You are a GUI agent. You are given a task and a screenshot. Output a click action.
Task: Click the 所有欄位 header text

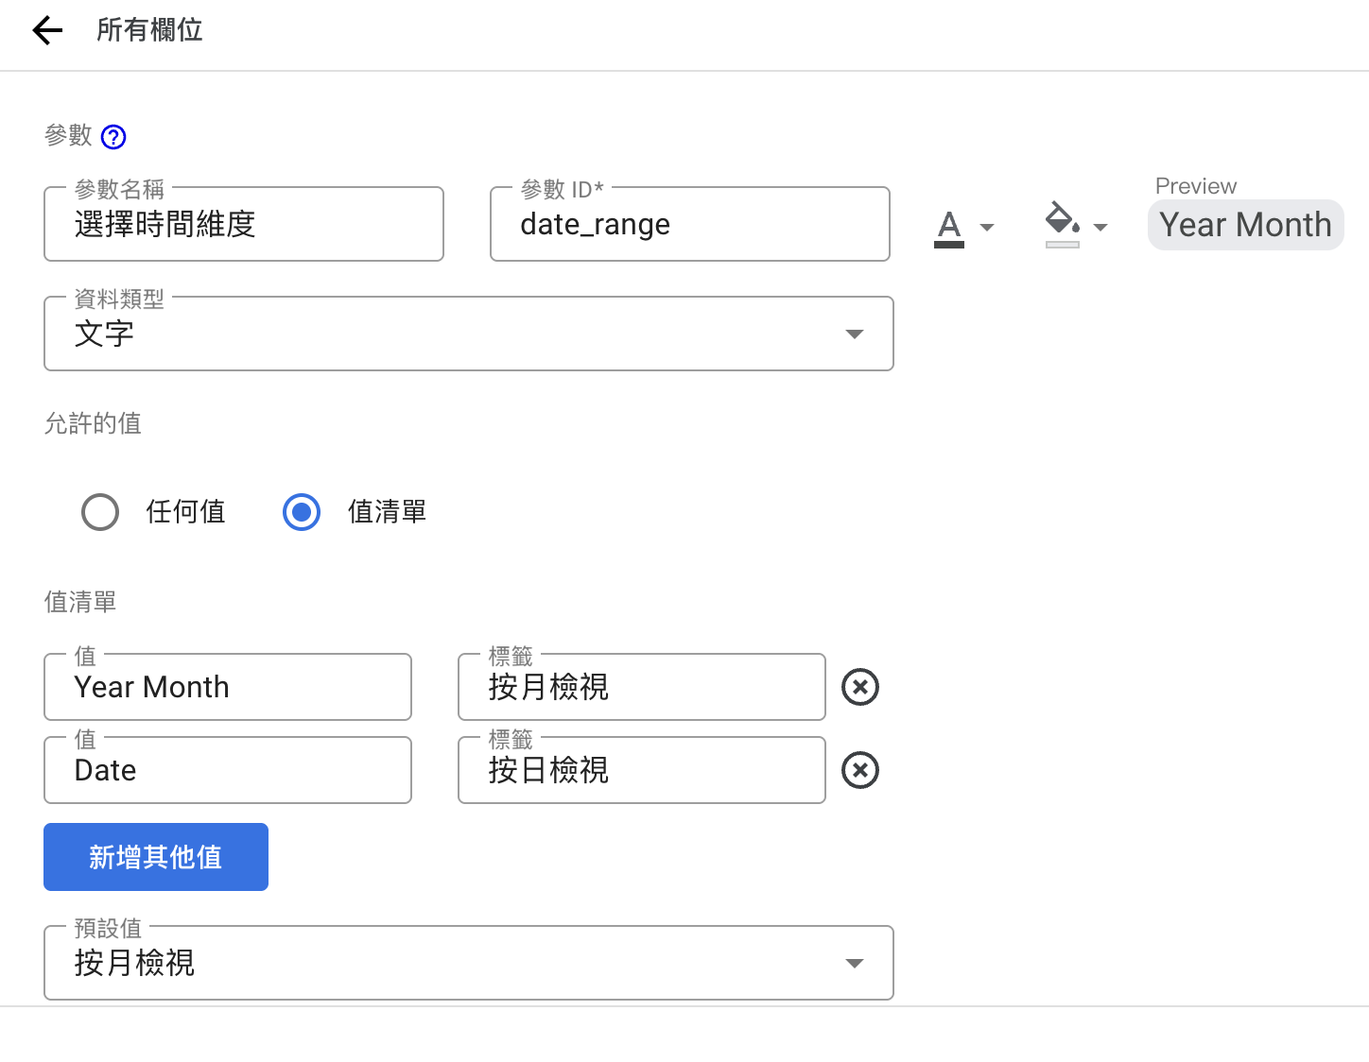point(149,30)
